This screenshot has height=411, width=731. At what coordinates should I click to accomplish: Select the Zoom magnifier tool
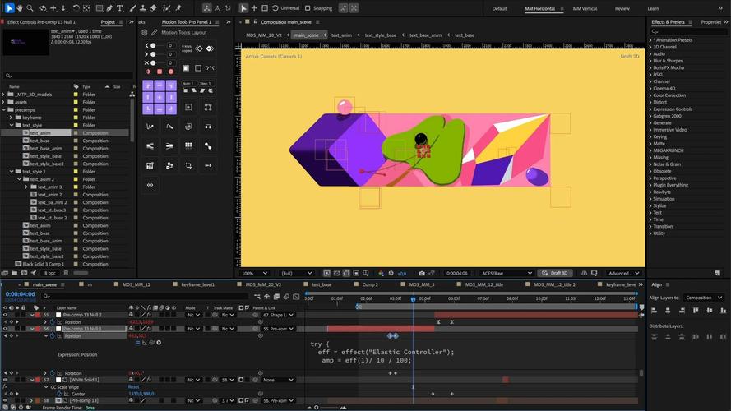coord(30,8)
